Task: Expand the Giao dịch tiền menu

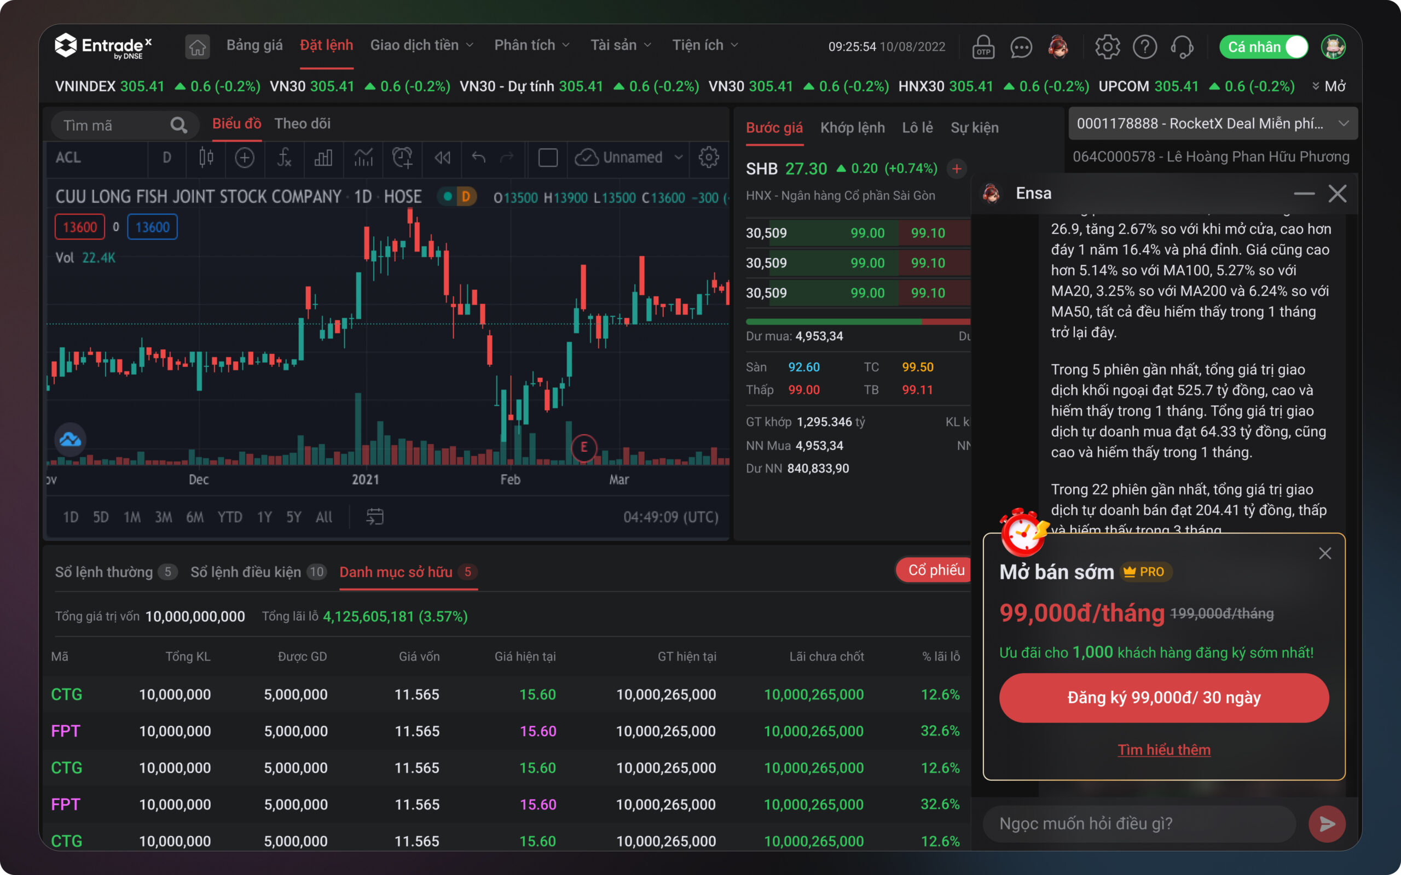Action: [x=421, y=45]
